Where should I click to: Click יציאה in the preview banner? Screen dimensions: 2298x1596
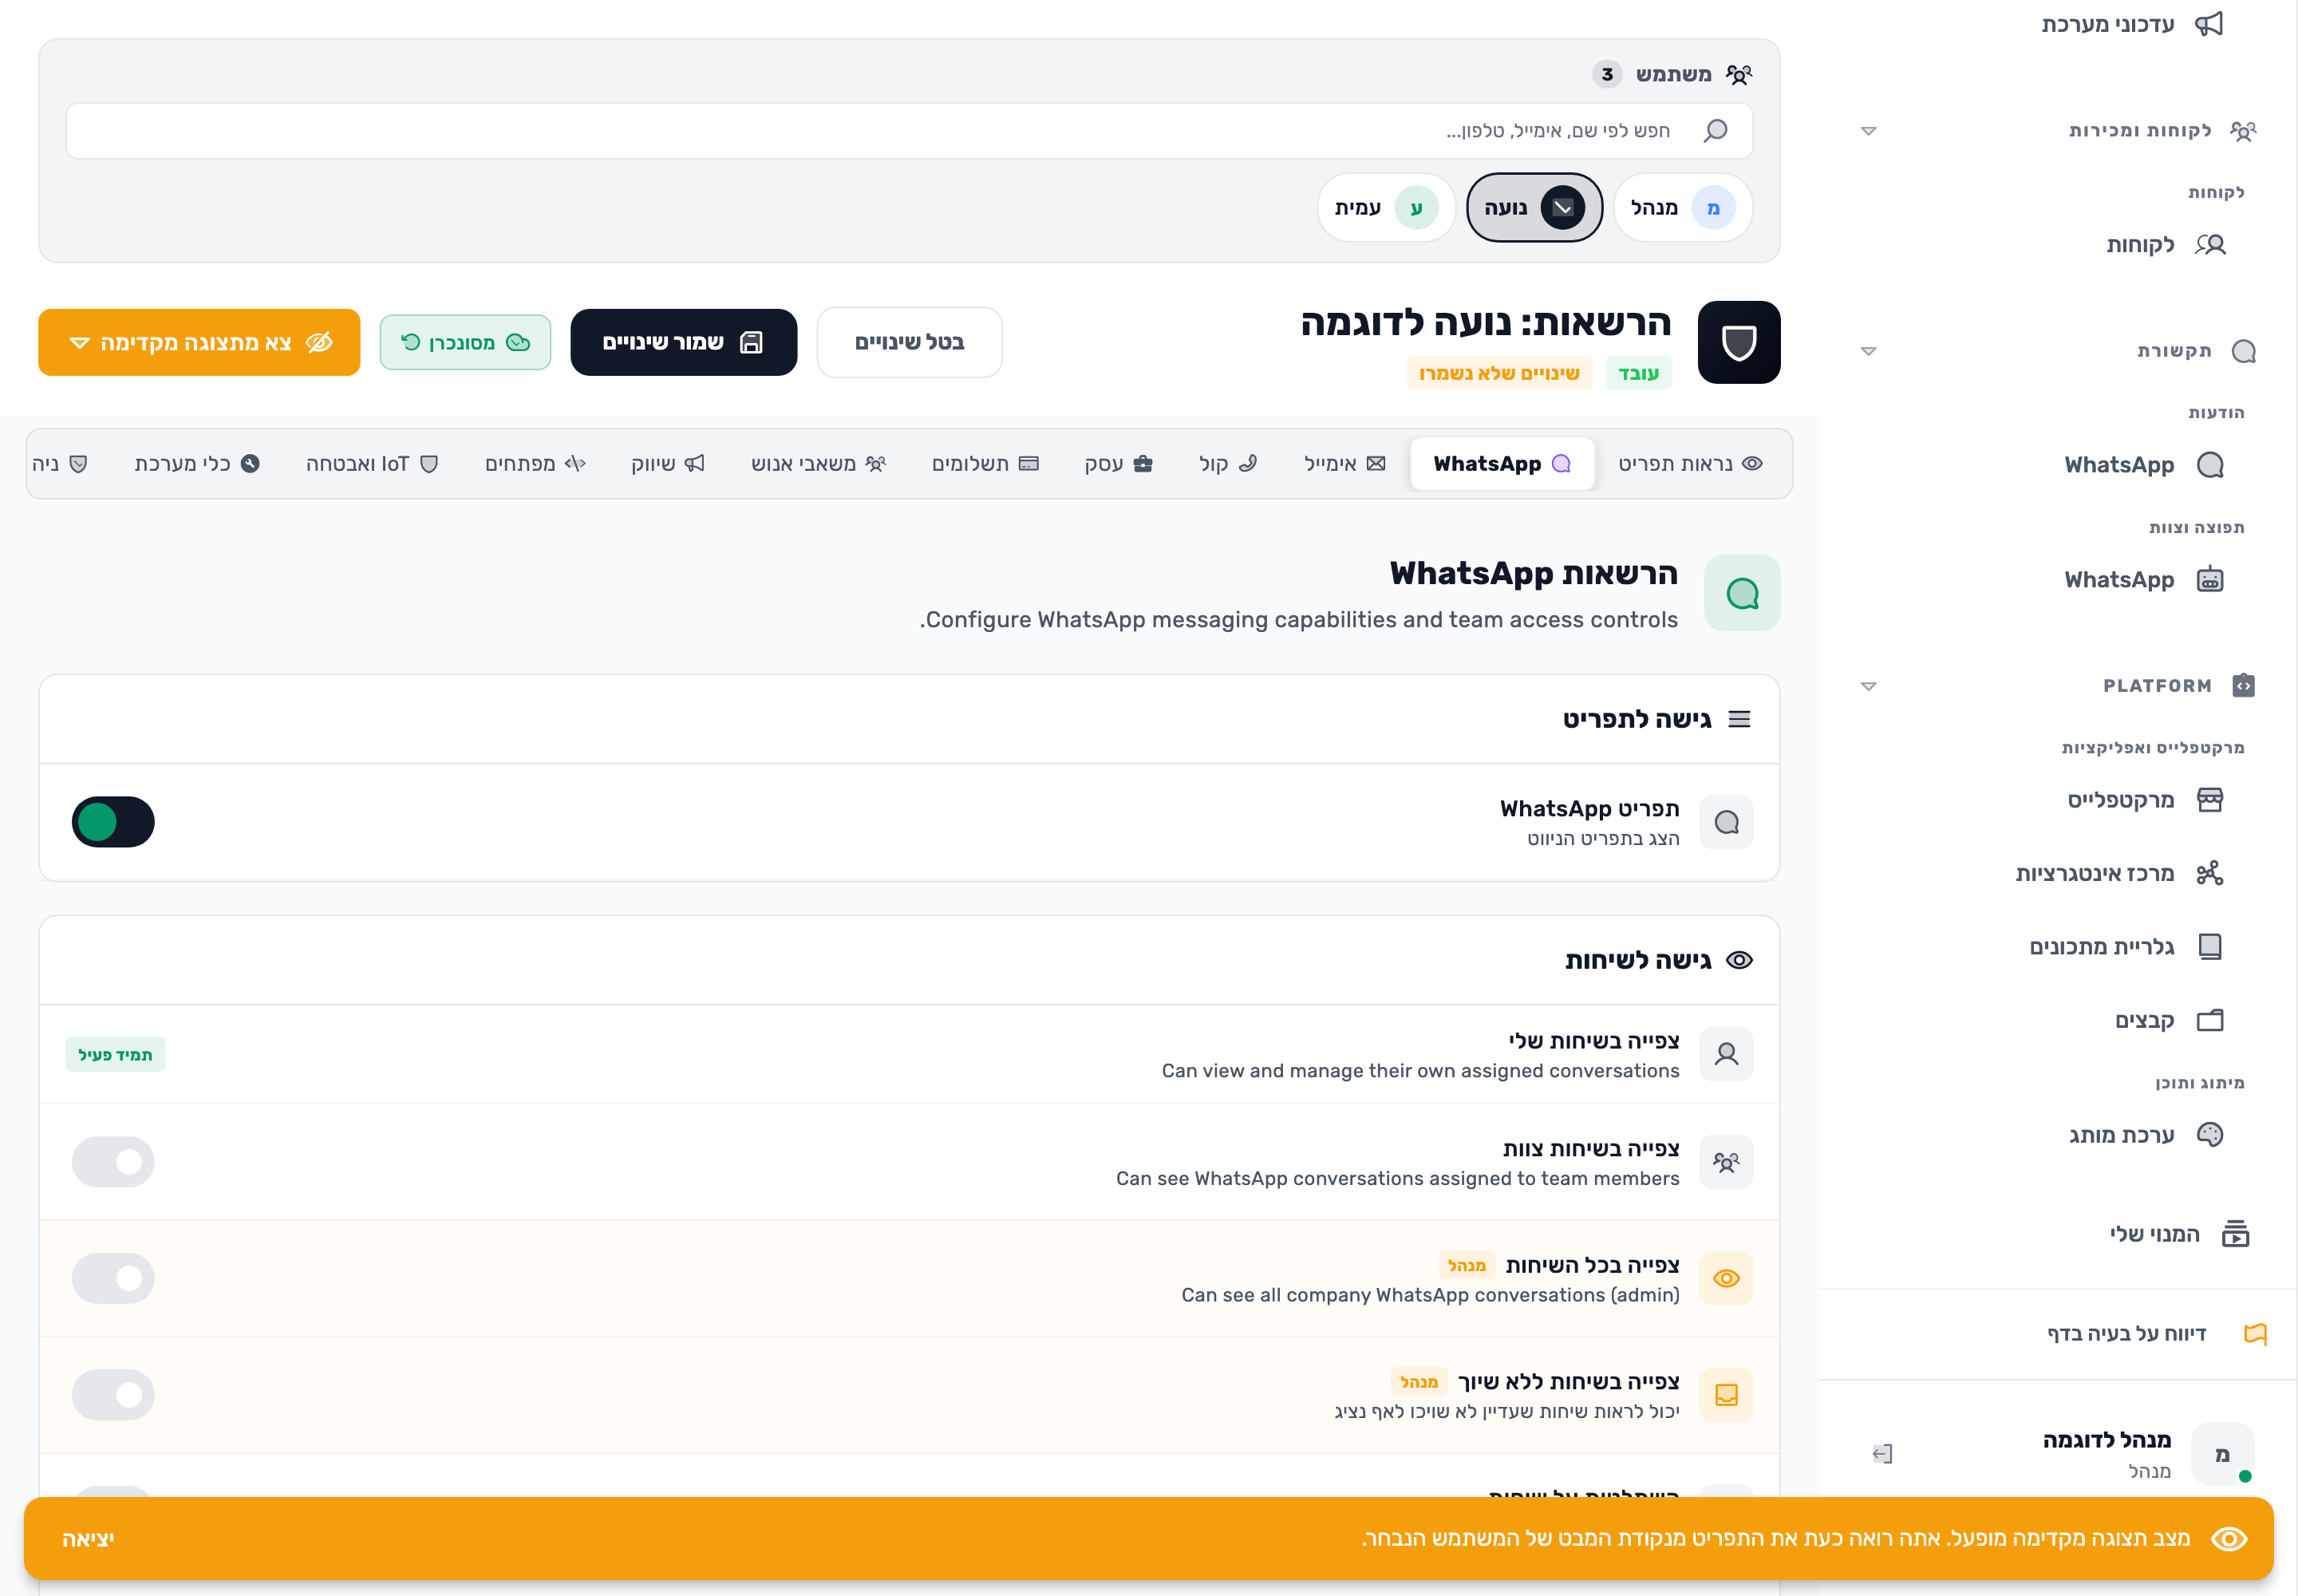(x=88, y=1540)
